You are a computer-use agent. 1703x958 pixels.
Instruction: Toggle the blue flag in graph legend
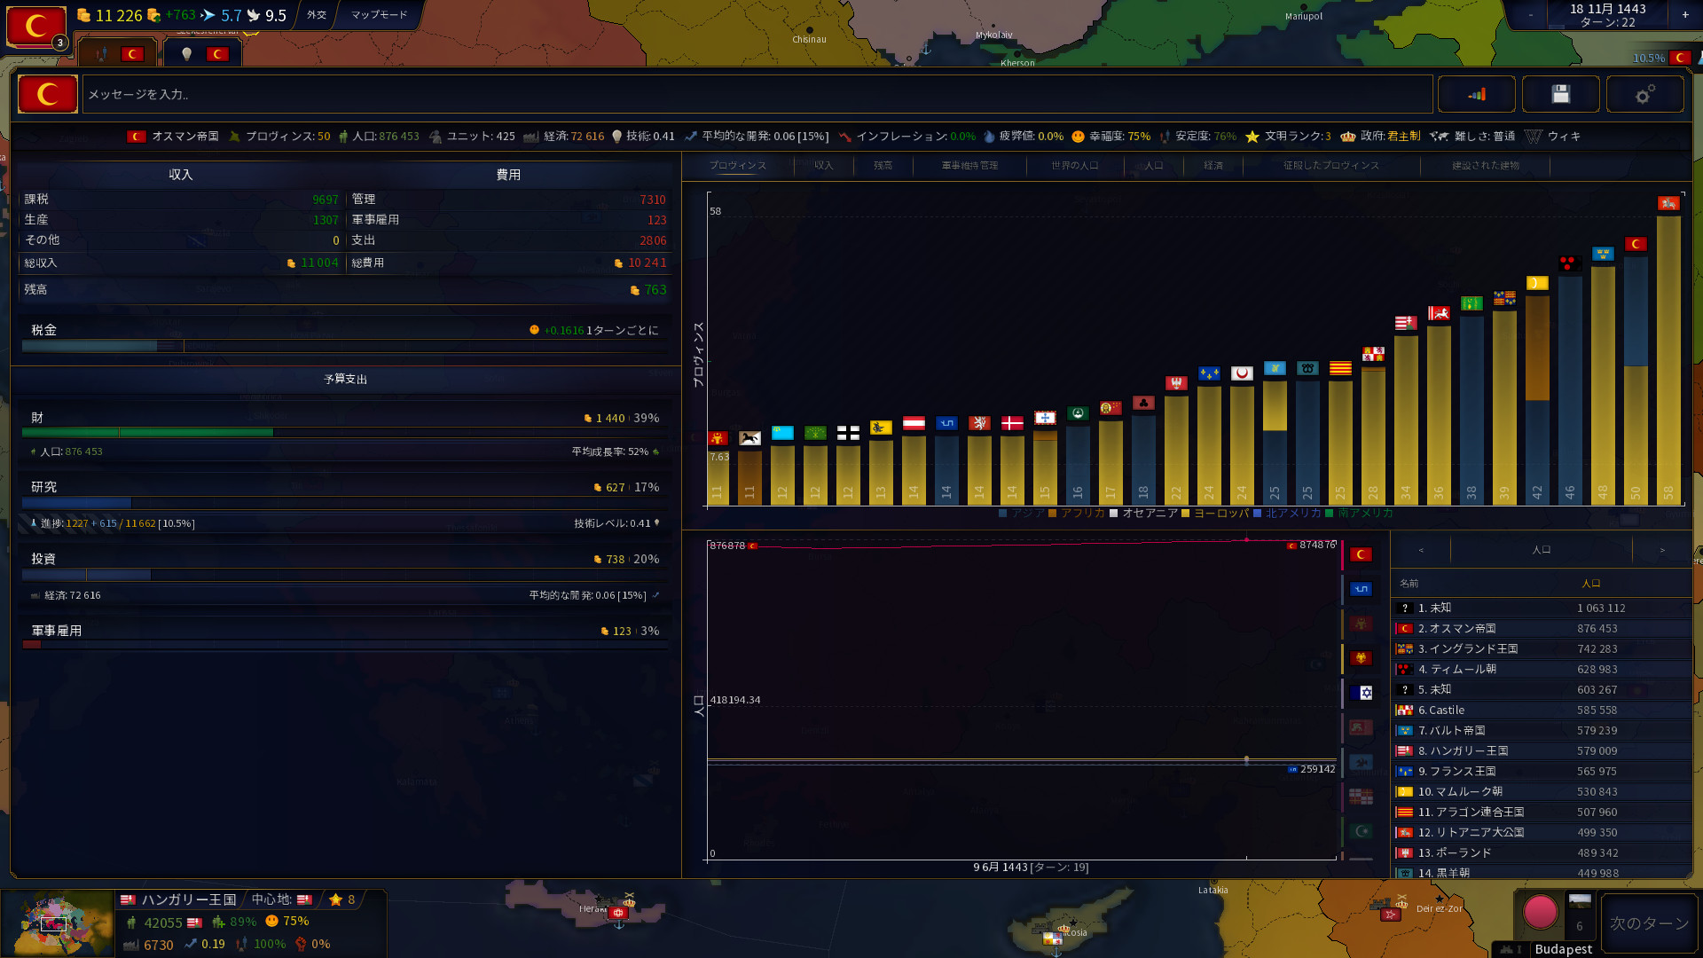click(x=1361, y=589)
